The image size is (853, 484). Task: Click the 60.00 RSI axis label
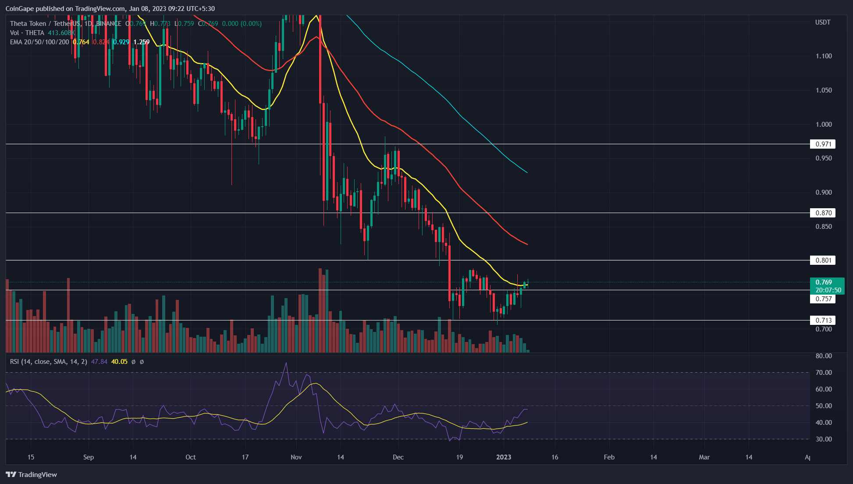pyautogui.click(x=824, y=389)
